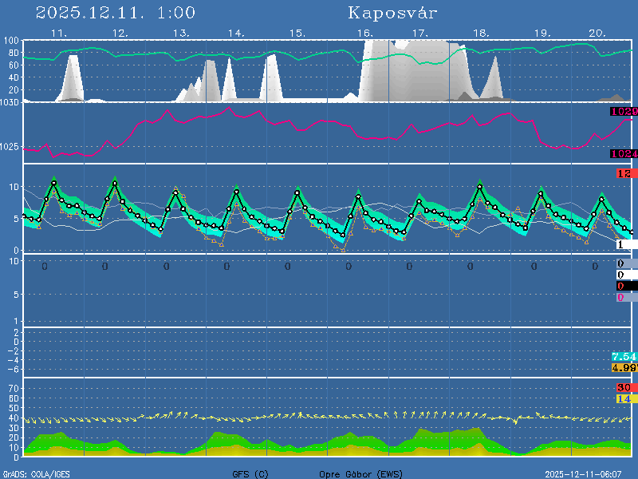Viewport: 638px width, 479px height.
Task: Click the 1029 maximum pressure badge
Action: point(623,113)
